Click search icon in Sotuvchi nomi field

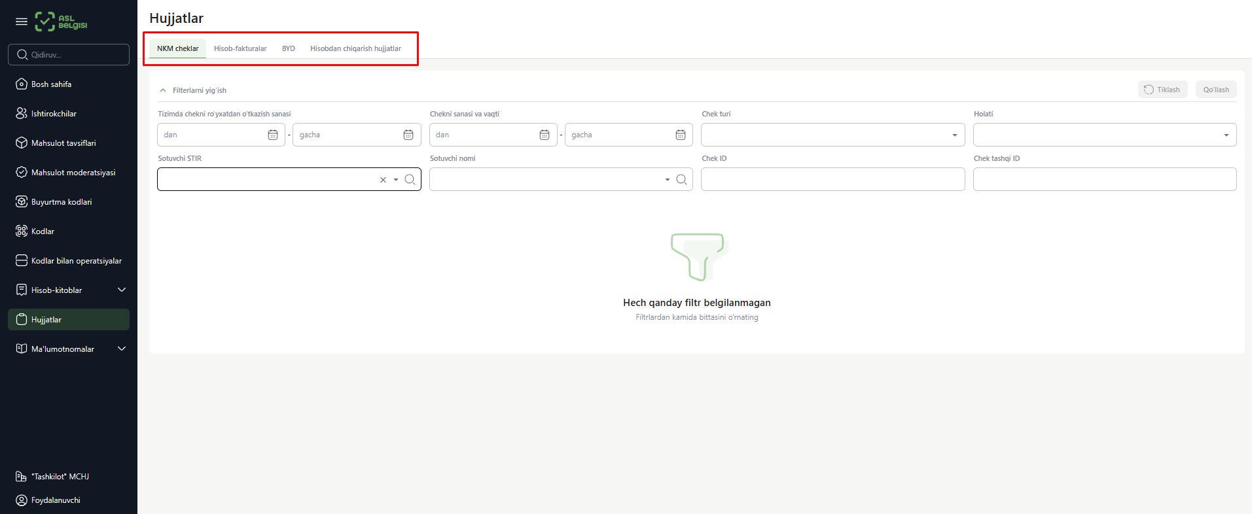681,179
